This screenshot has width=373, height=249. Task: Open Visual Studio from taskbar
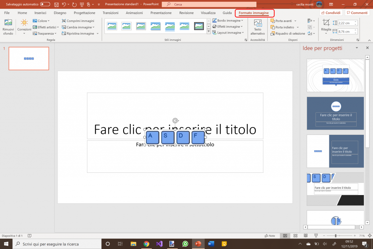[x=160, y=244]
